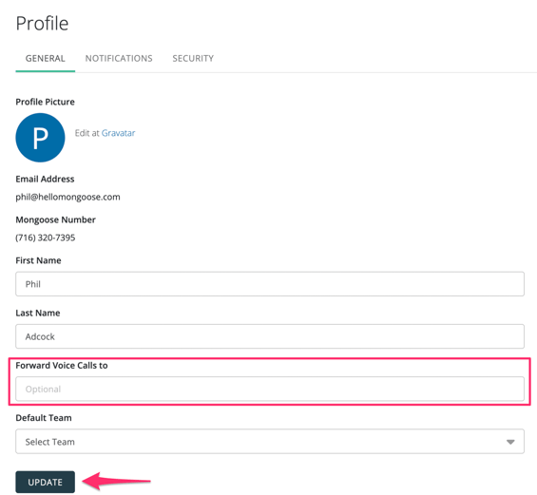The width and height of the screenshot is (537, 495).
Task: Open the Select Team dropdown
Action: coord(270,442)
